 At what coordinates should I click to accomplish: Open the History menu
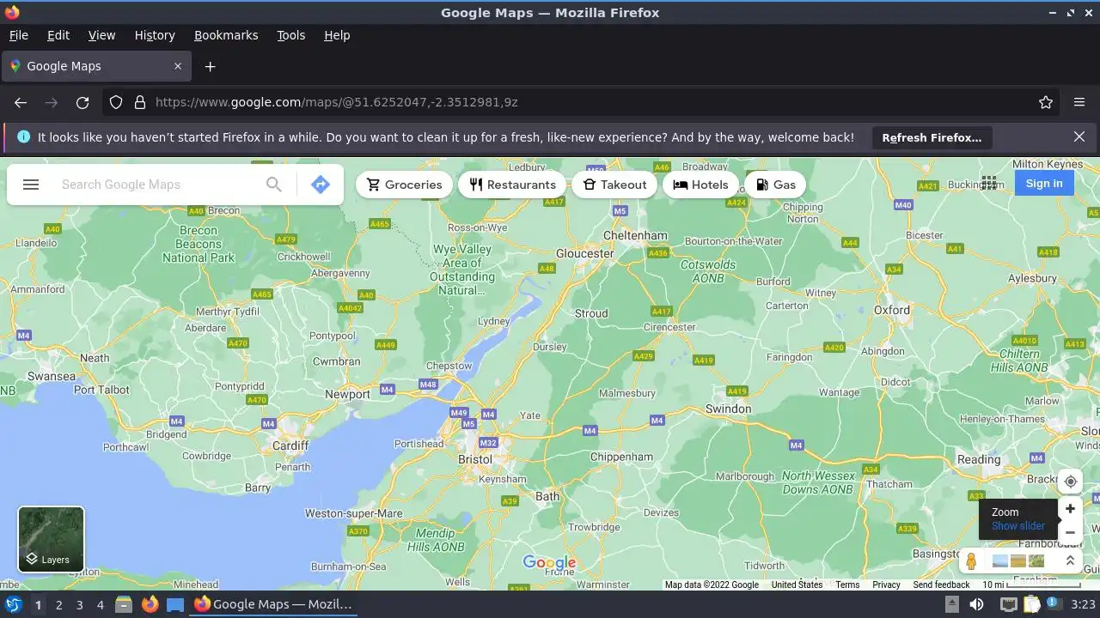pos(155,35)
